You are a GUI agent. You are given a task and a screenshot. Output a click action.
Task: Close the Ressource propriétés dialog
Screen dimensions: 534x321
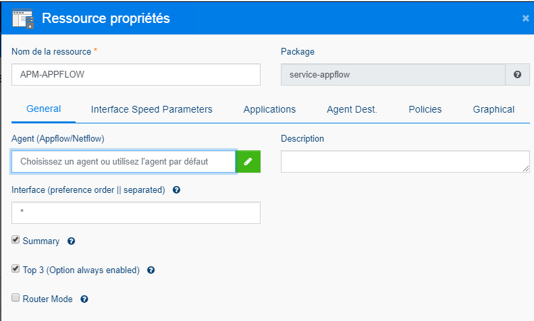point(525,18)
